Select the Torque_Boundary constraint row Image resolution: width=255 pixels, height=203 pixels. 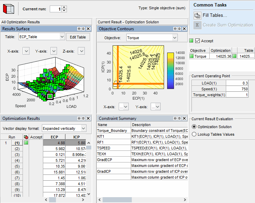tap(142, 131)
